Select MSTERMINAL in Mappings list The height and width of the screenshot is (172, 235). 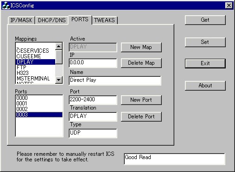tap(35, 79)
